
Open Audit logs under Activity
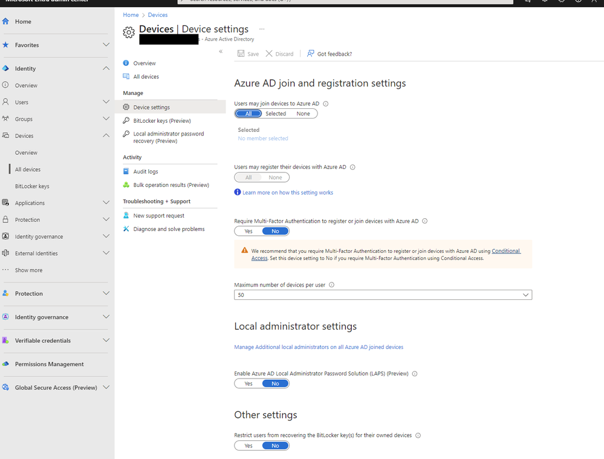(146, 172)
